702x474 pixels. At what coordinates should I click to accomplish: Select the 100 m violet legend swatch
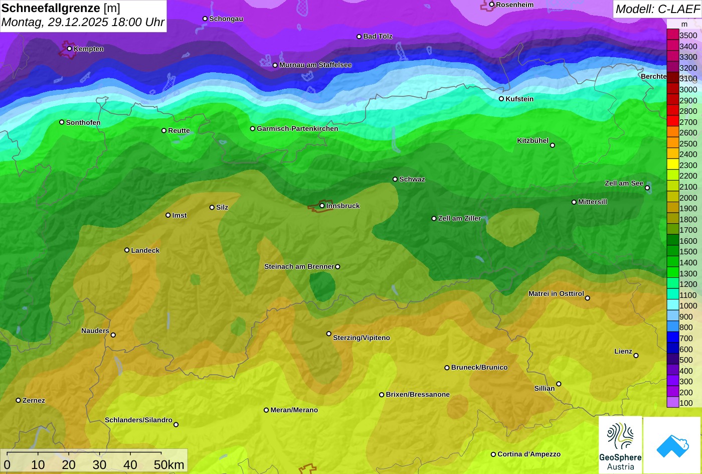672,403
